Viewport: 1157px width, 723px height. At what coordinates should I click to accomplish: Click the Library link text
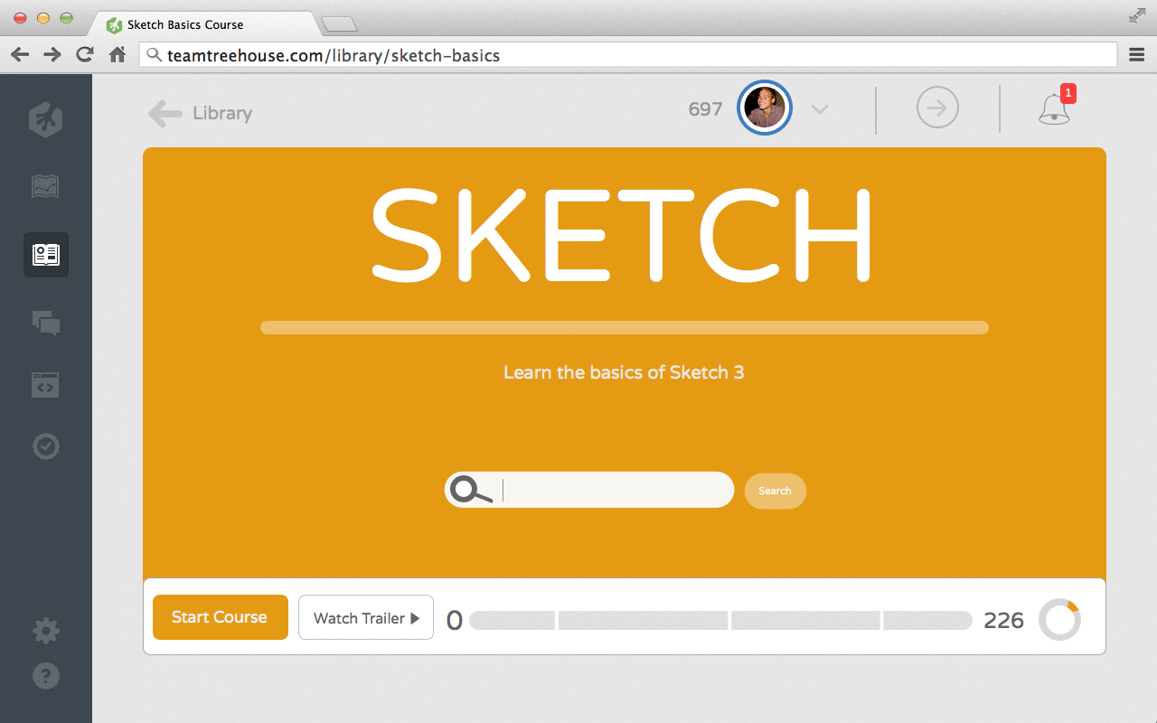click(222, 114)
